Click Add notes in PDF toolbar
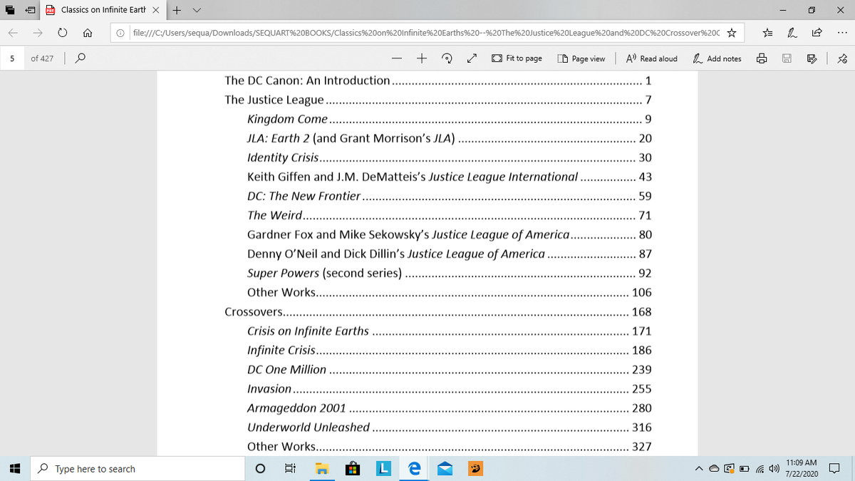Image resolution: width=855 pixels, height=481 pixels. tap(716, 58)
